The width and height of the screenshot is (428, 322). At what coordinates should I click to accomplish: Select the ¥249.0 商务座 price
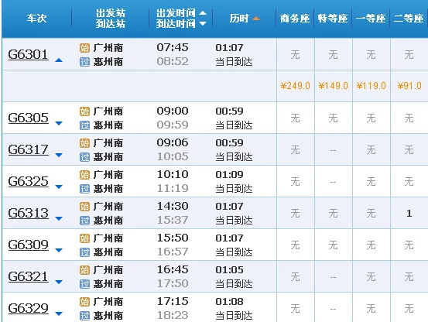click(295, 86)
